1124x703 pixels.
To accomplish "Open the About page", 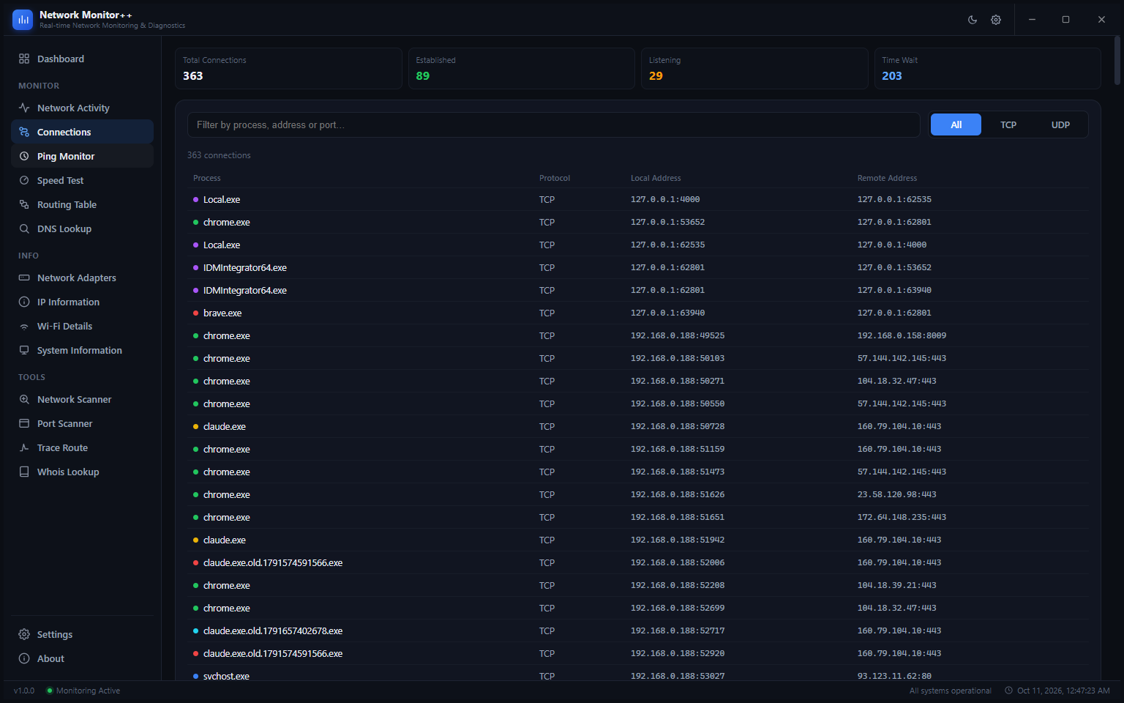I will click(82, 658).
